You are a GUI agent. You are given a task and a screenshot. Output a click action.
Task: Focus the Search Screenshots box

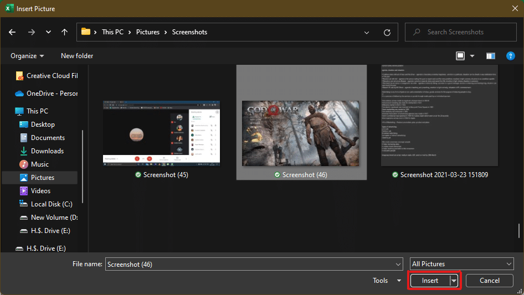point(460,32)
